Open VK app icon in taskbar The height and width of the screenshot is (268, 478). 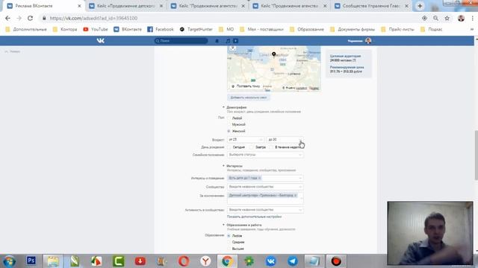pos(270,261)
